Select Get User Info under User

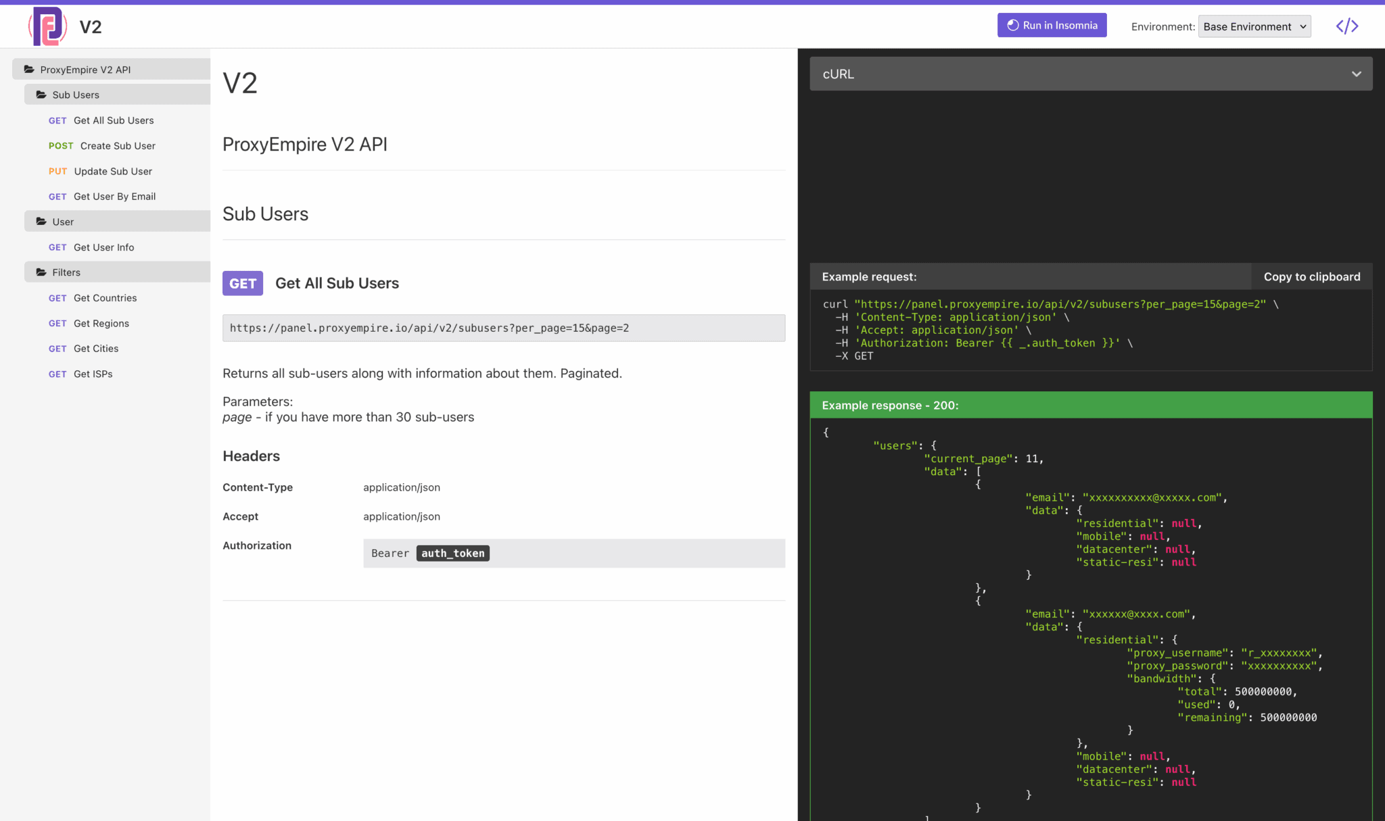[x=103, y=247]
